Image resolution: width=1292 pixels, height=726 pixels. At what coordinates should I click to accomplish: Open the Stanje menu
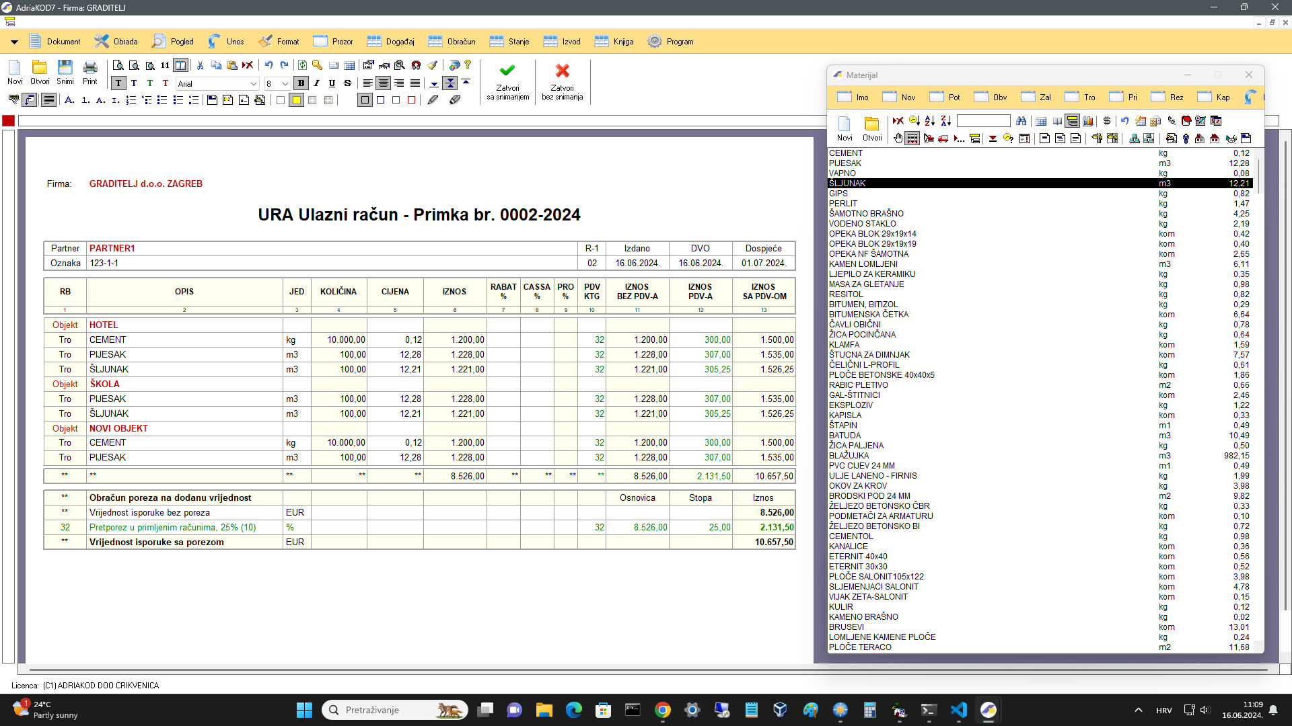click(x=509, y=42)
